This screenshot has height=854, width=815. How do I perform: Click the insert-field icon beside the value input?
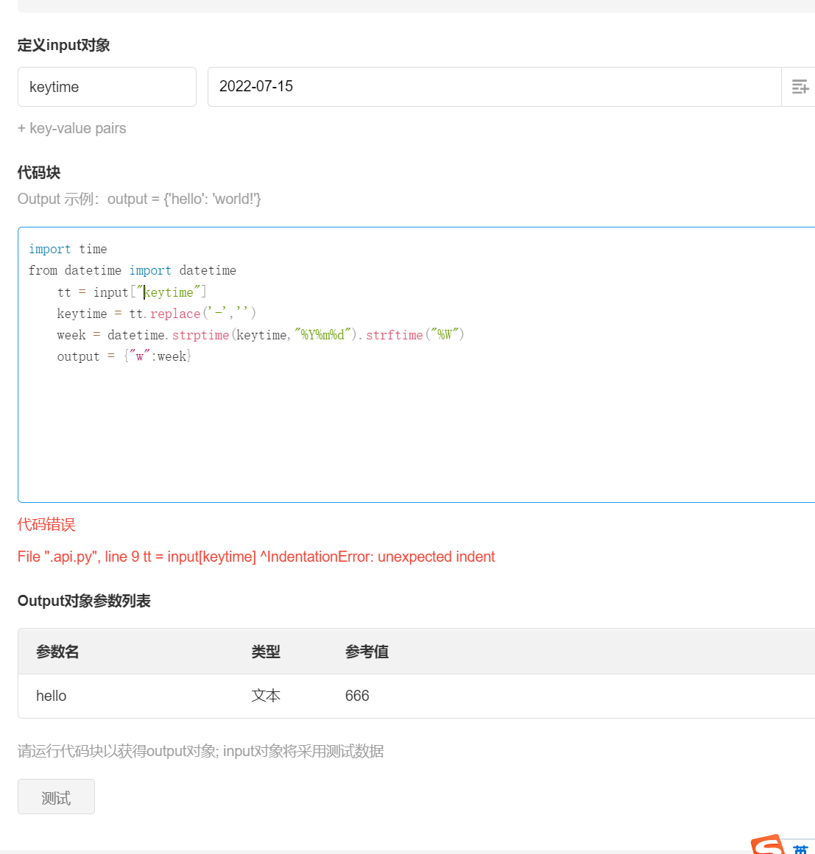point(800,87)
